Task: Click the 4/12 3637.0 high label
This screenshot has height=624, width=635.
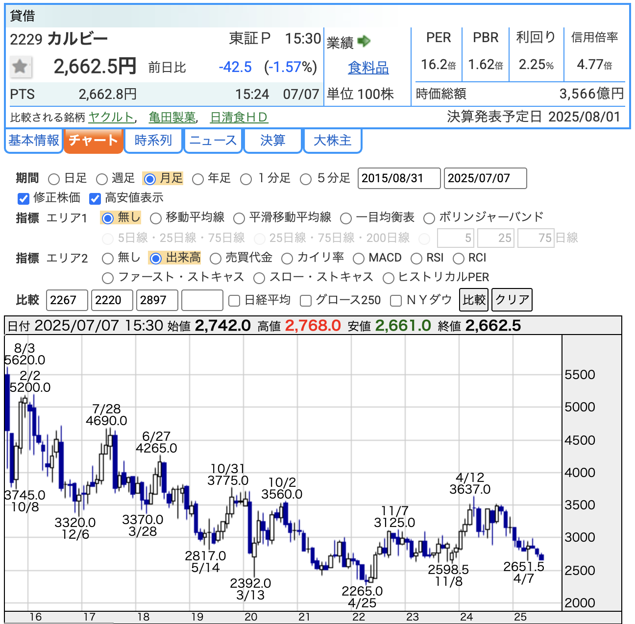Action: [470, 483]
